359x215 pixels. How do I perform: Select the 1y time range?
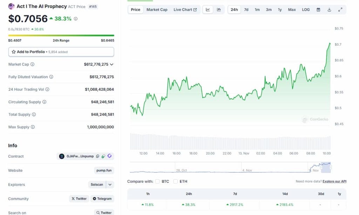280,9
